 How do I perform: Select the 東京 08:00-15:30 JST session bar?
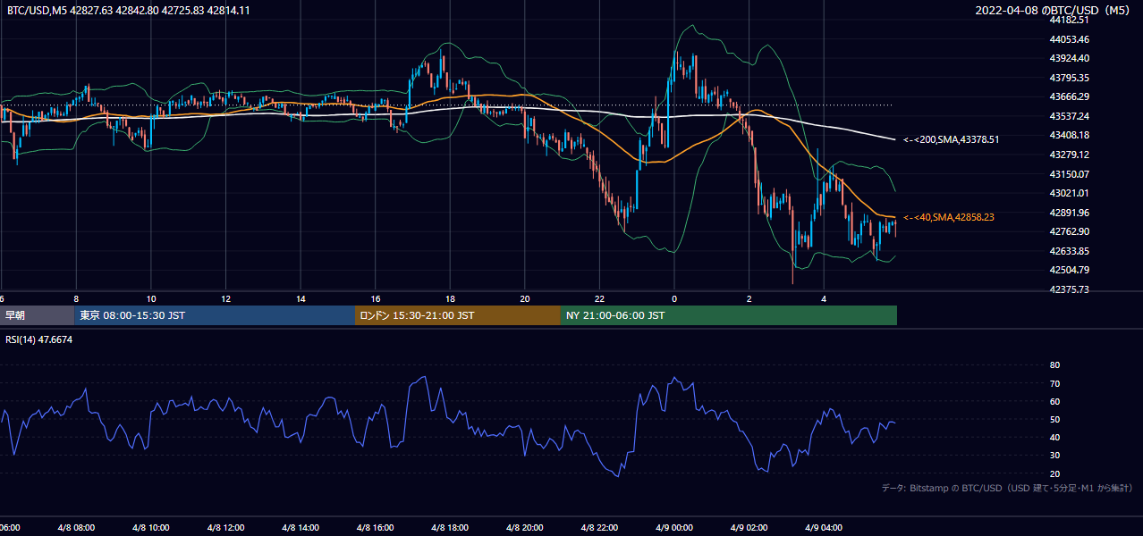[215, 315]
